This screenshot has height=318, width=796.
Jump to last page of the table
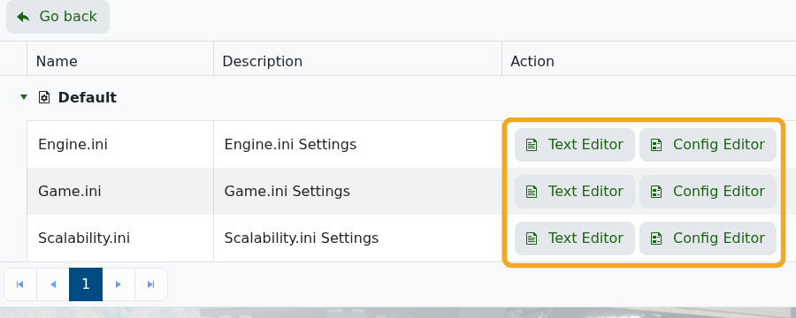[150, 284]
